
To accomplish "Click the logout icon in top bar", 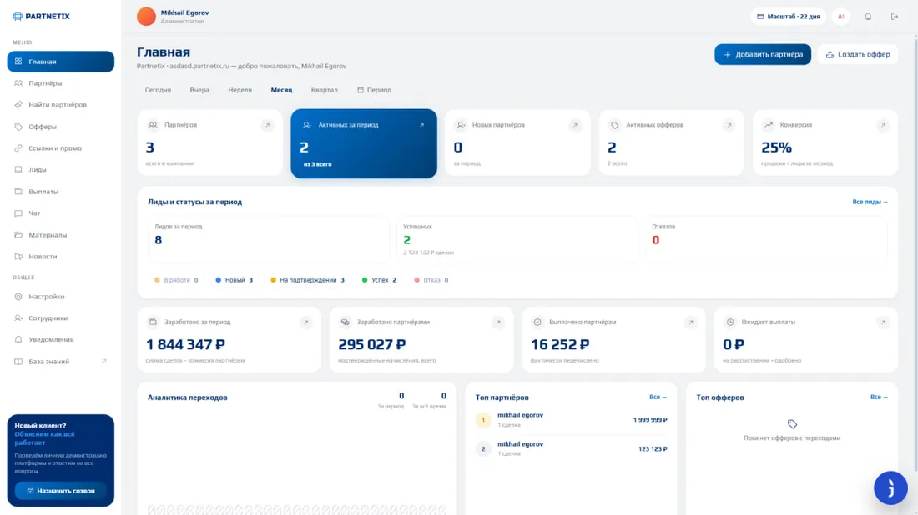I will [894, 17].
